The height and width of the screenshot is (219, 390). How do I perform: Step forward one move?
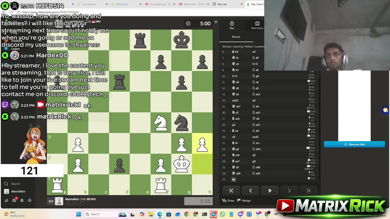pyautogui.click(x=289, y=191)
